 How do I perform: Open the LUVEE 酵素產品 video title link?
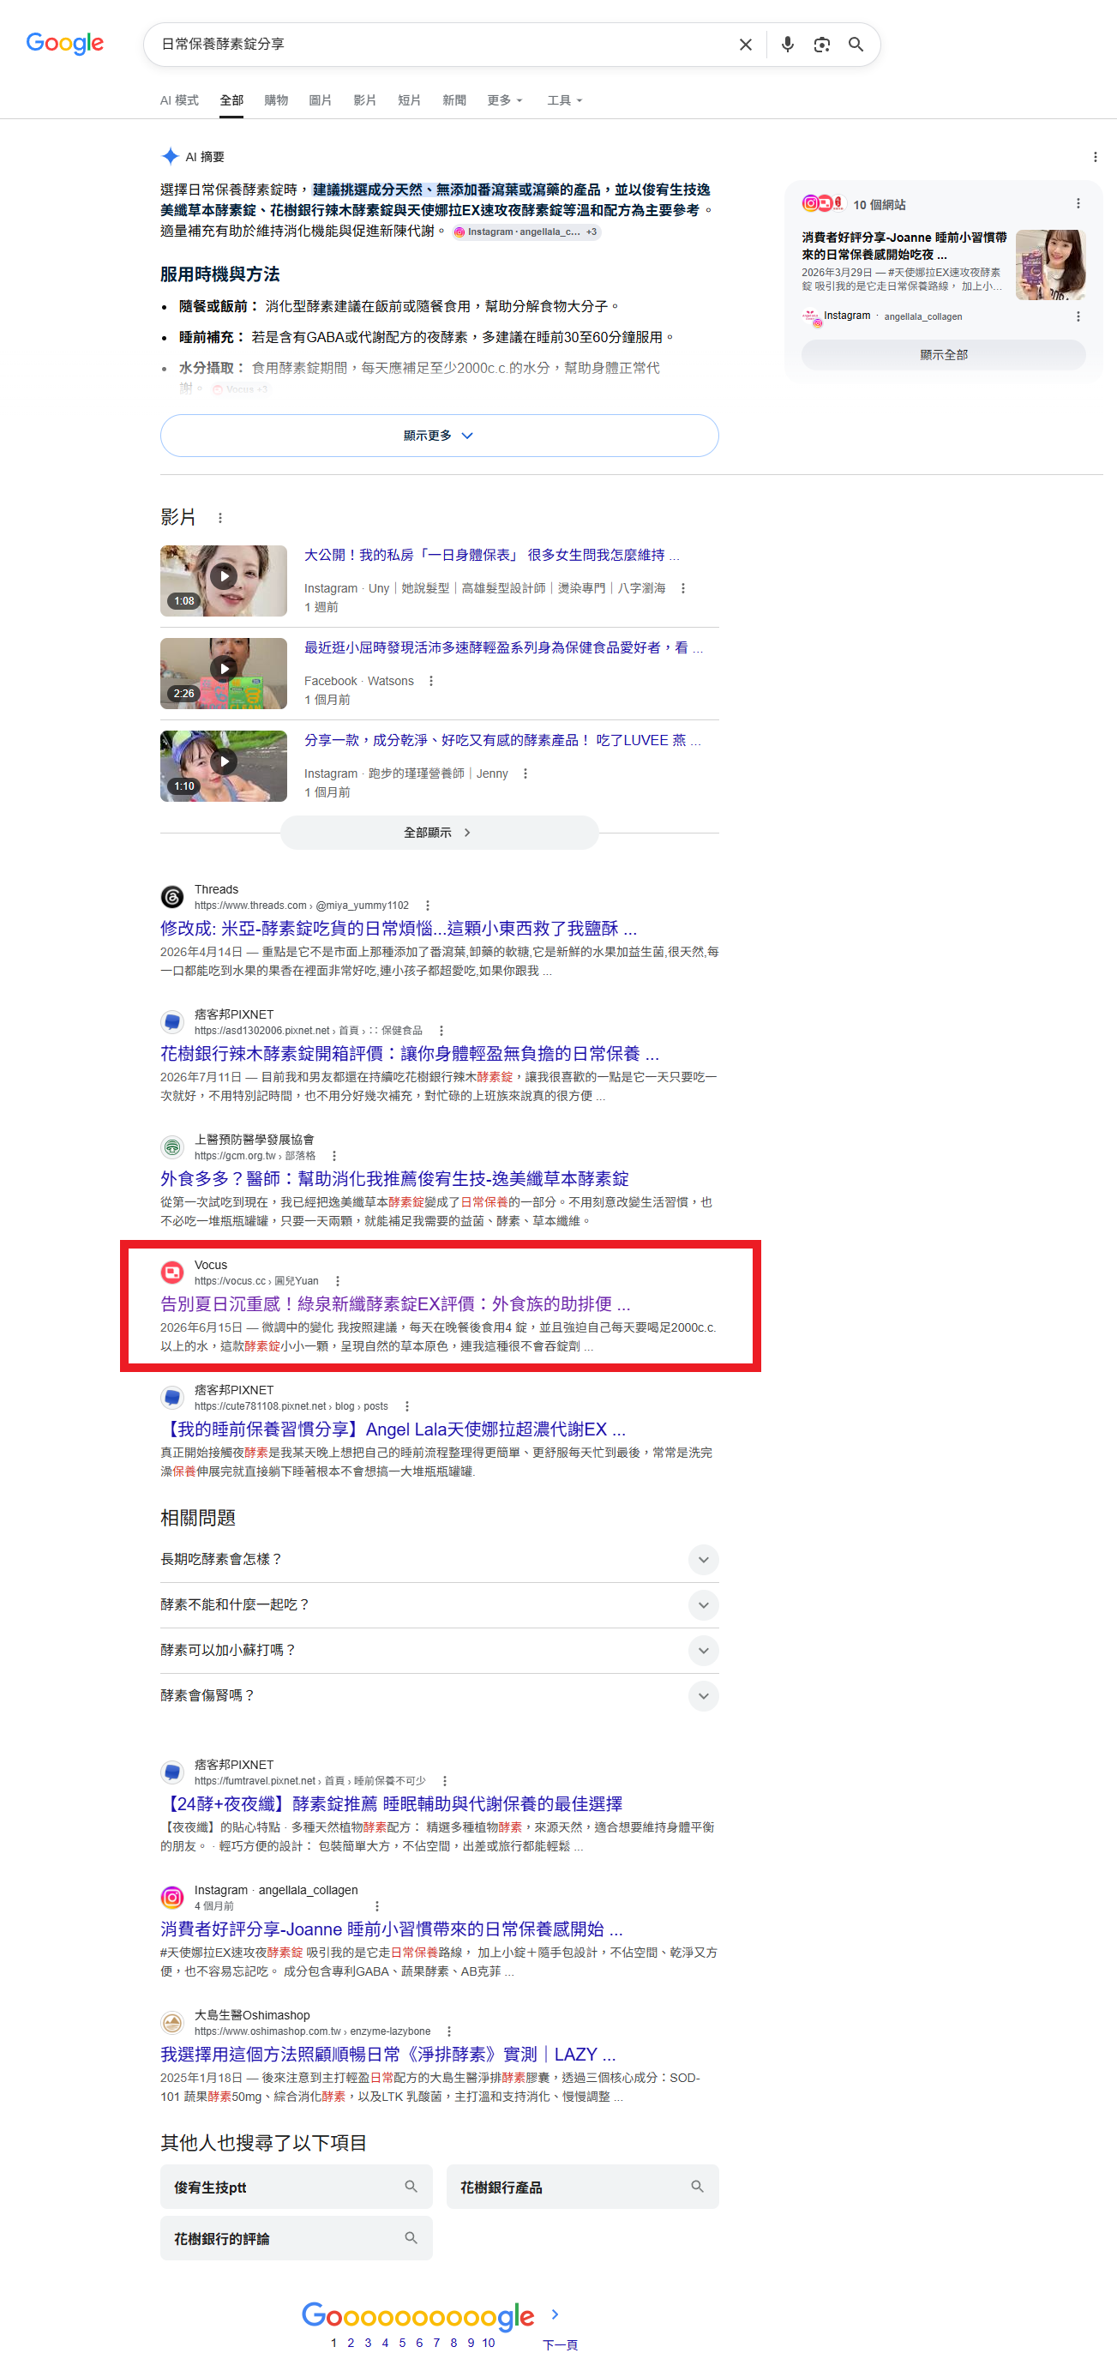coord(502,740)
